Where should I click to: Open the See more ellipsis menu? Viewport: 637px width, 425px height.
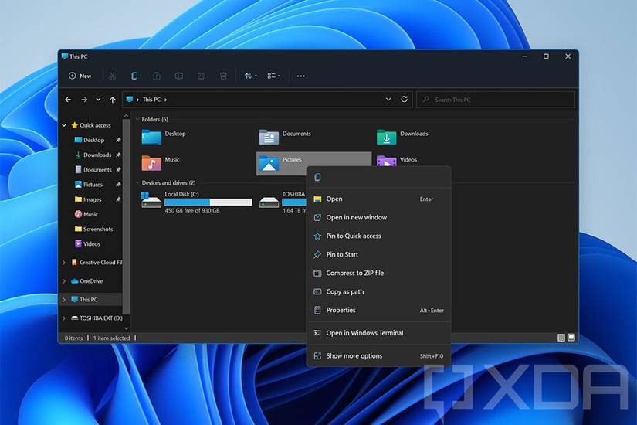tap(300, 76)
